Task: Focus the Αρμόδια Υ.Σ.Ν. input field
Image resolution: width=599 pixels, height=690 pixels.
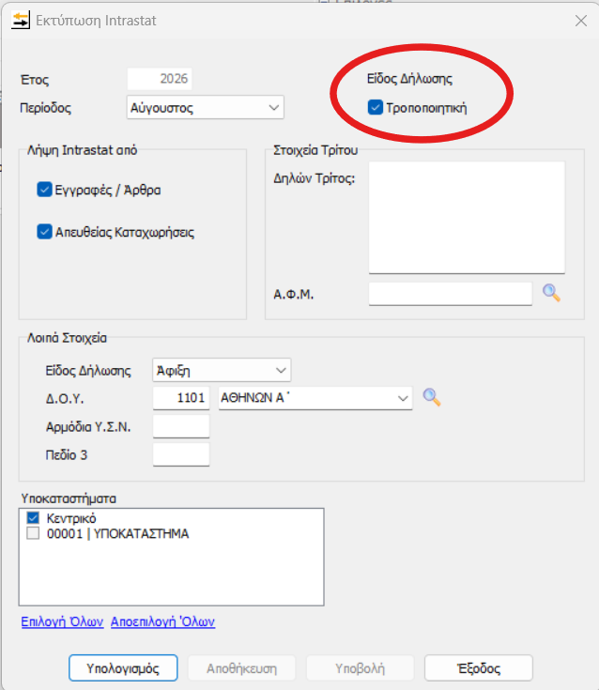Action: pyautogui.click(x=181, y=426)
